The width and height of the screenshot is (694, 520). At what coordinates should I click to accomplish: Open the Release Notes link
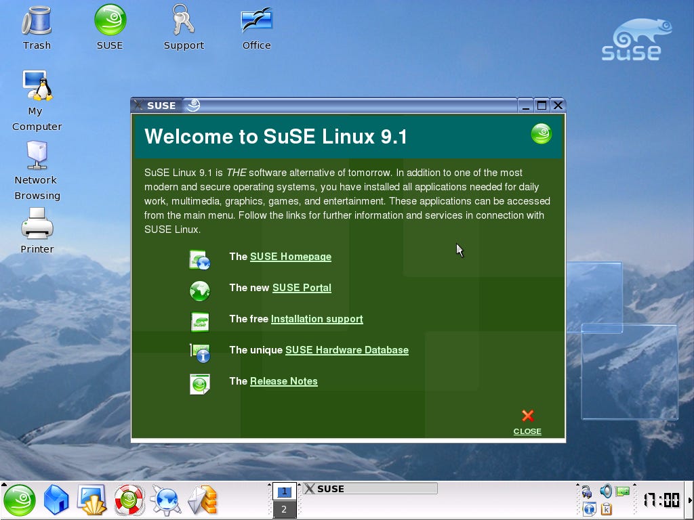pyautogui.click(x=284, y=381)
